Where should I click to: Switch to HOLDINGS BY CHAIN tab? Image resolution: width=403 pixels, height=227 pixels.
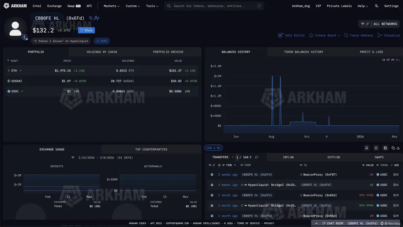coord(102,52)
